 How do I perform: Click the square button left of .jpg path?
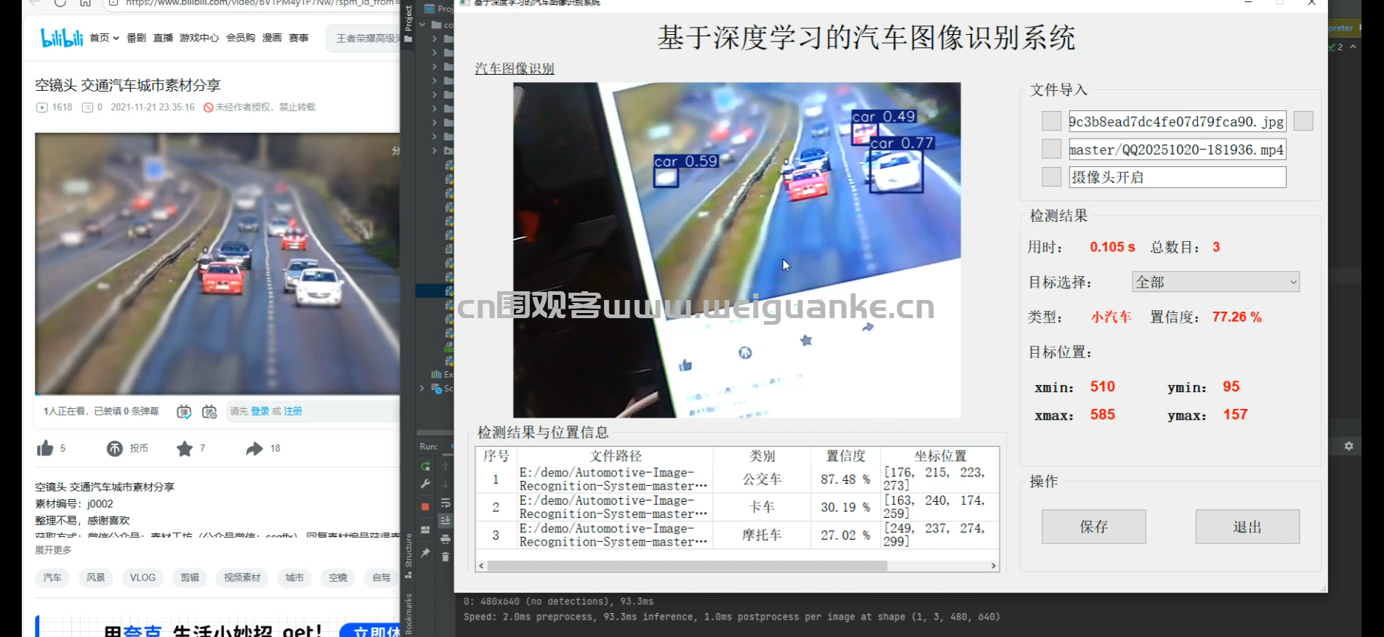(x=1051, y=121)
